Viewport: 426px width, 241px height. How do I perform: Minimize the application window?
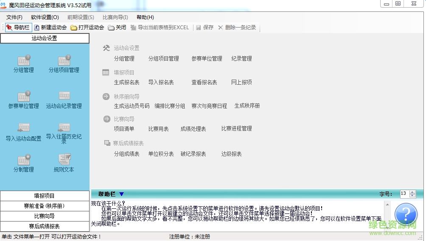click(387, 4)
